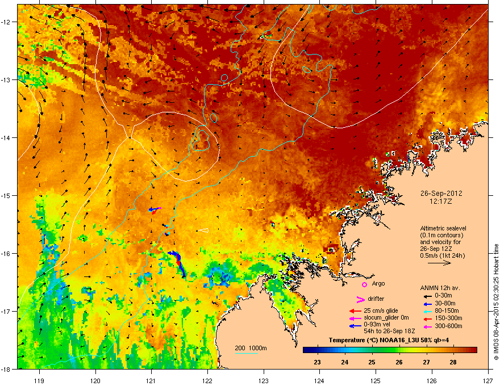Click the 'ANMN 12h av.' heading
Image resolution: width=500 pixels, height=386 pixels.
point(440,288)
